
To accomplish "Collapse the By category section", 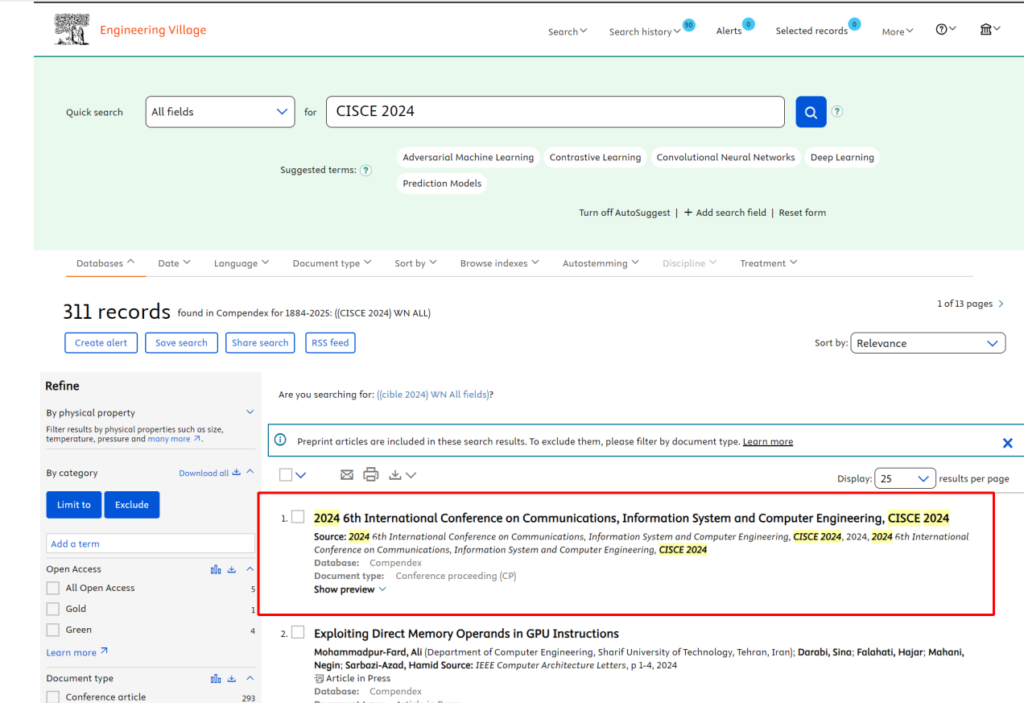I will click(x=250, y=473).
